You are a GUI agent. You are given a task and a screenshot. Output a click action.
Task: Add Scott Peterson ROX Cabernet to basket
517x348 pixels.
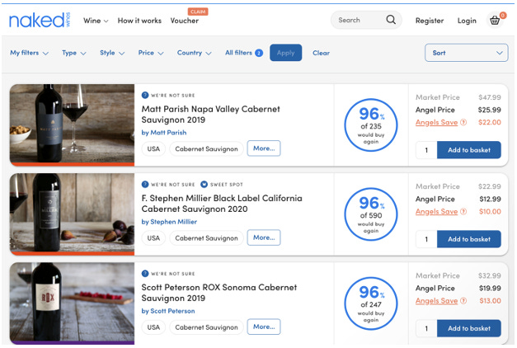tap(469, 328)
